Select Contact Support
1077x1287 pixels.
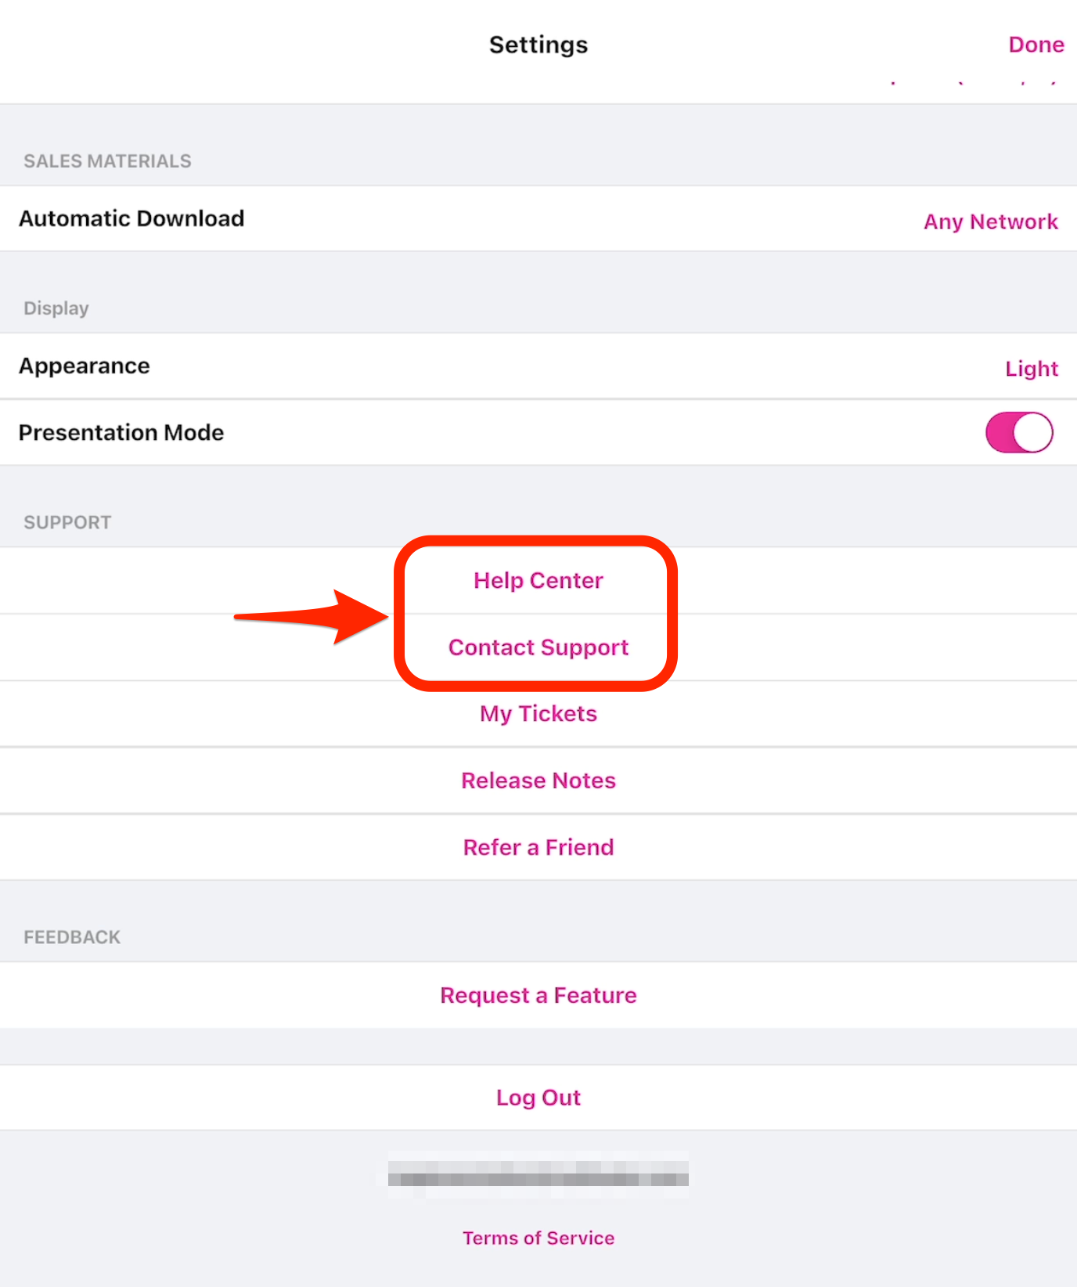coord(538,647)
